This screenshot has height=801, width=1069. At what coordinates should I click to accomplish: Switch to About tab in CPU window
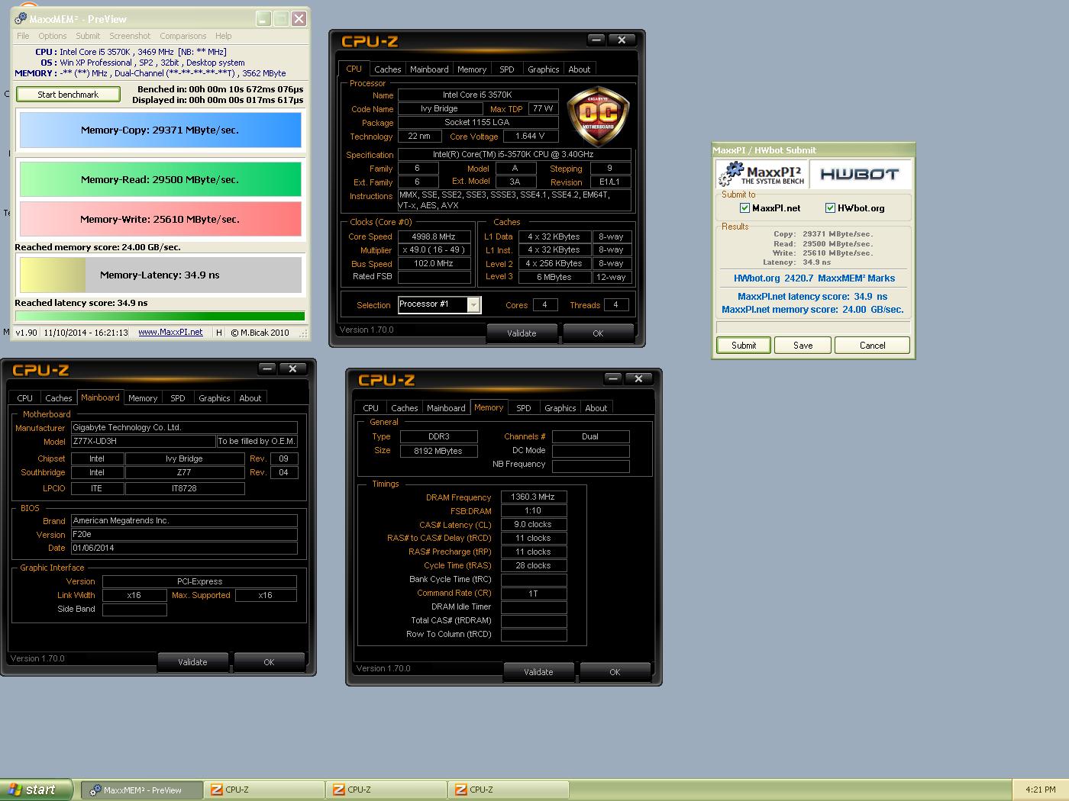[580, 69]
